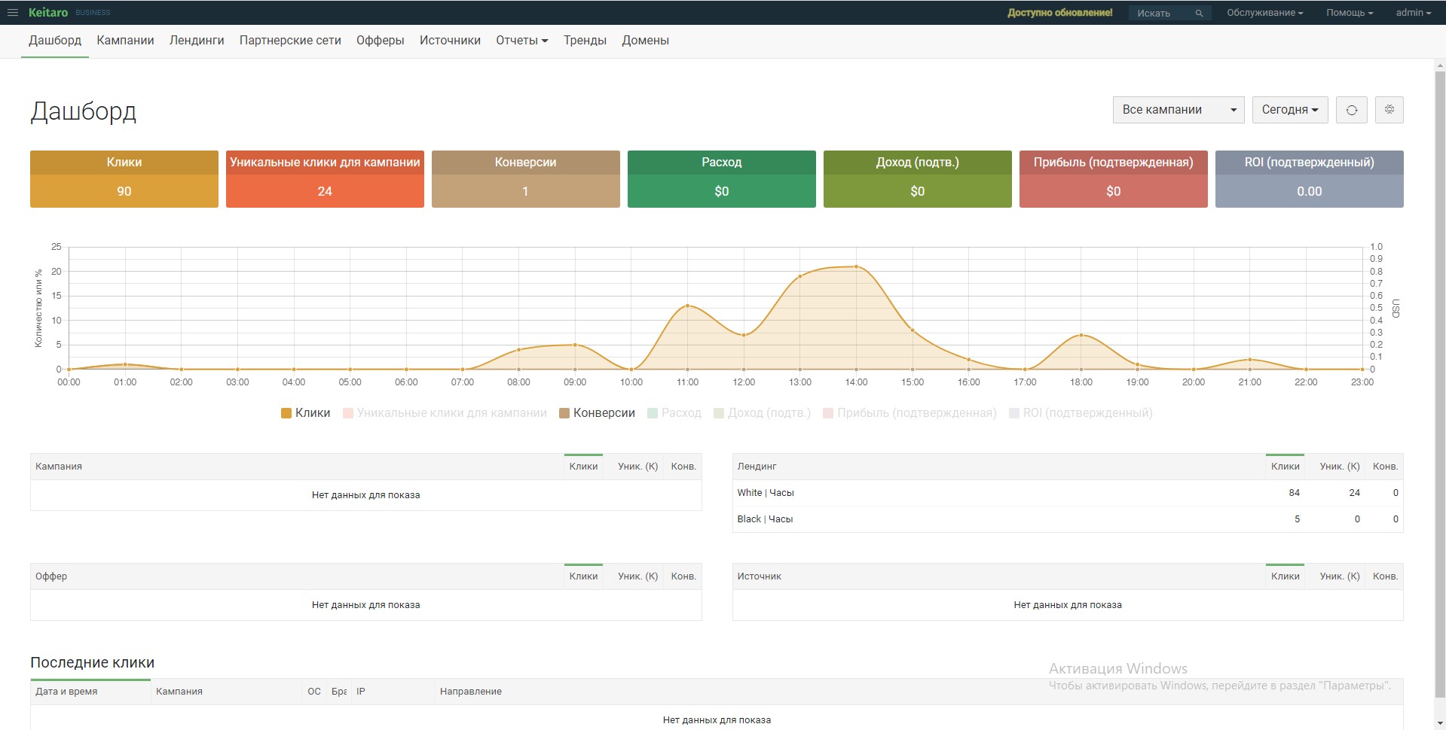Toggle ROI (подтвержденный) legend series
This screenshot has width=1446, height=730.
1081,413
